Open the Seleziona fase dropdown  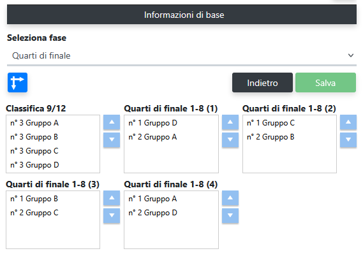click(182, 55)
